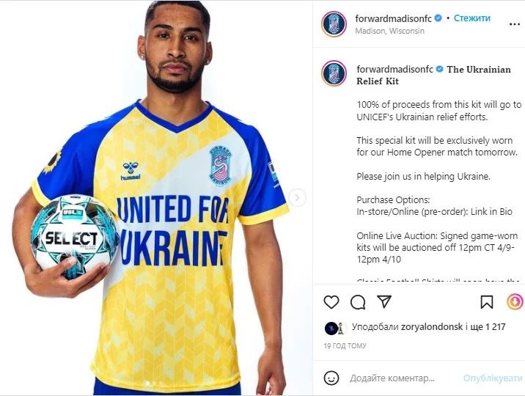
Task: Open the three-dot more options menu
Action: tap(514, 24)
